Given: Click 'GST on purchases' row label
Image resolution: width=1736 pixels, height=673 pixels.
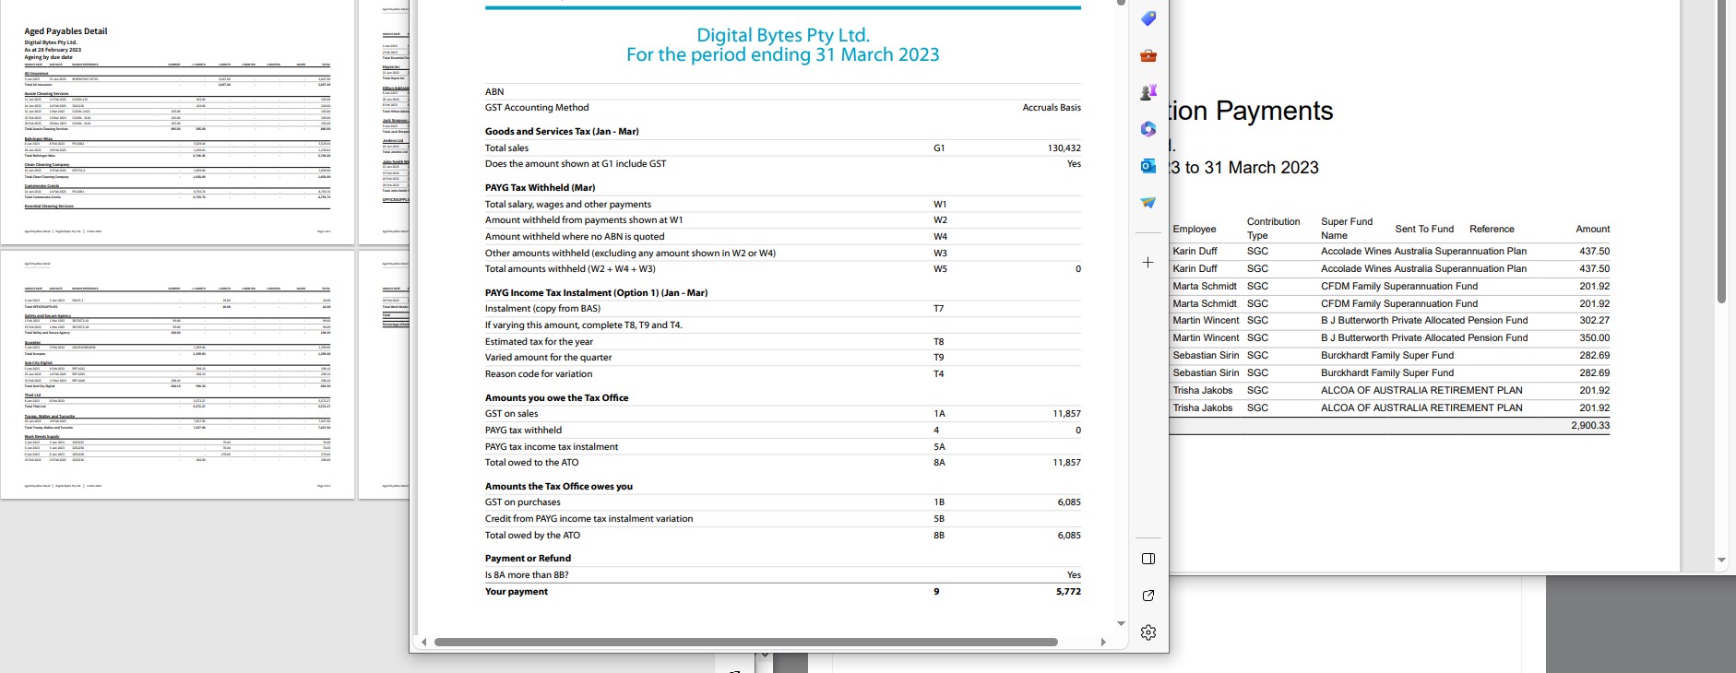Looking at the screenshot, I should point(523,502).
